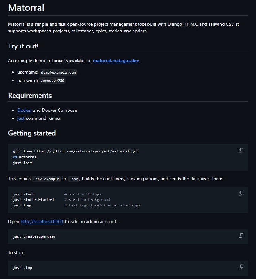
Task: Click the .env.example inline code
Action: click(46, 179)
